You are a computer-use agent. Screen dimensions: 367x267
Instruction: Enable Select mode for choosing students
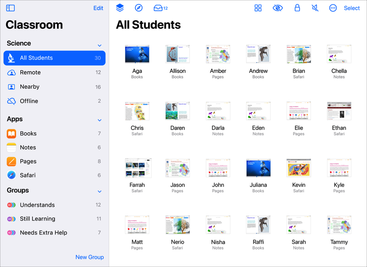[352, 8]
